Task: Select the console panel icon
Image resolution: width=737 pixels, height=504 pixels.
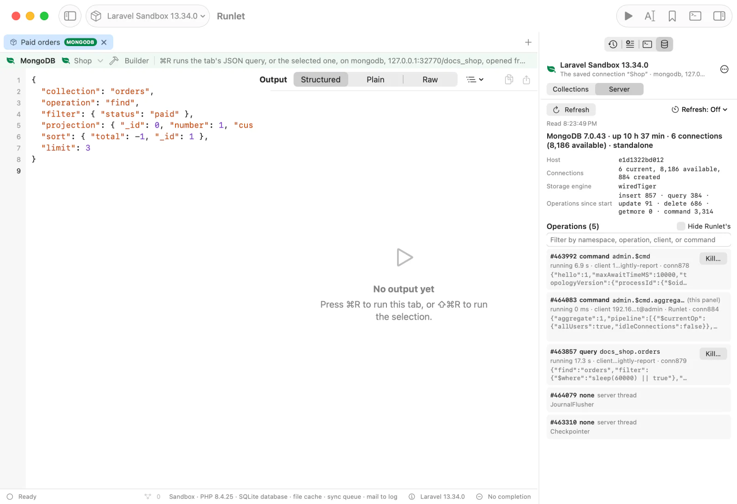Action: point(647,44)
